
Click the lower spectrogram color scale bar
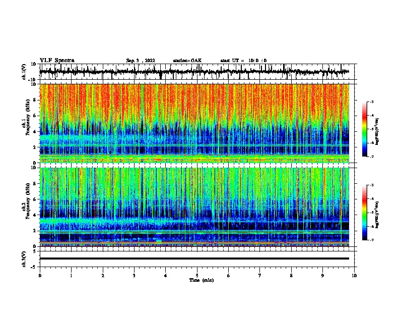coord(364,213)
